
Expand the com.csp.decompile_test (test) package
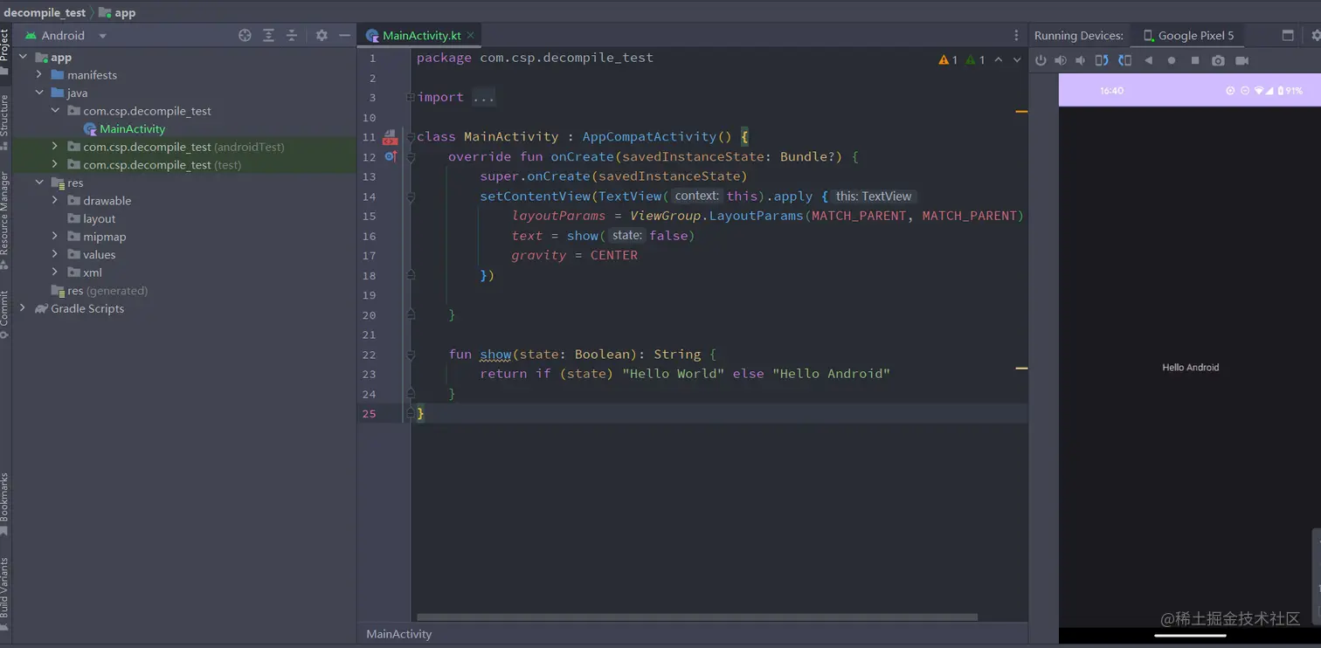pos(55,164)
